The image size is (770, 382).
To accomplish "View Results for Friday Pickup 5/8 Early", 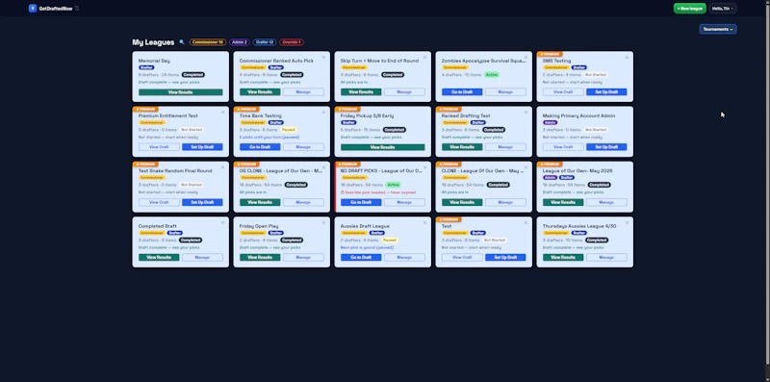I will [x=382, y=147].
